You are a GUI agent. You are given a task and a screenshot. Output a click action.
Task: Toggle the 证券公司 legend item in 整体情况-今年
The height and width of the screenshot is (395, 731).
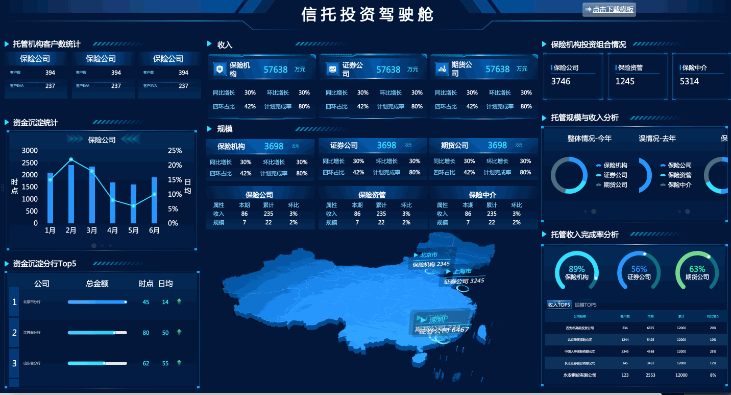611,175
